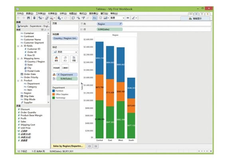The width and height of the screenshot is (230, 158).
Task: Open the fit view dropdown in the toolbar
Action: click(117, 18)
